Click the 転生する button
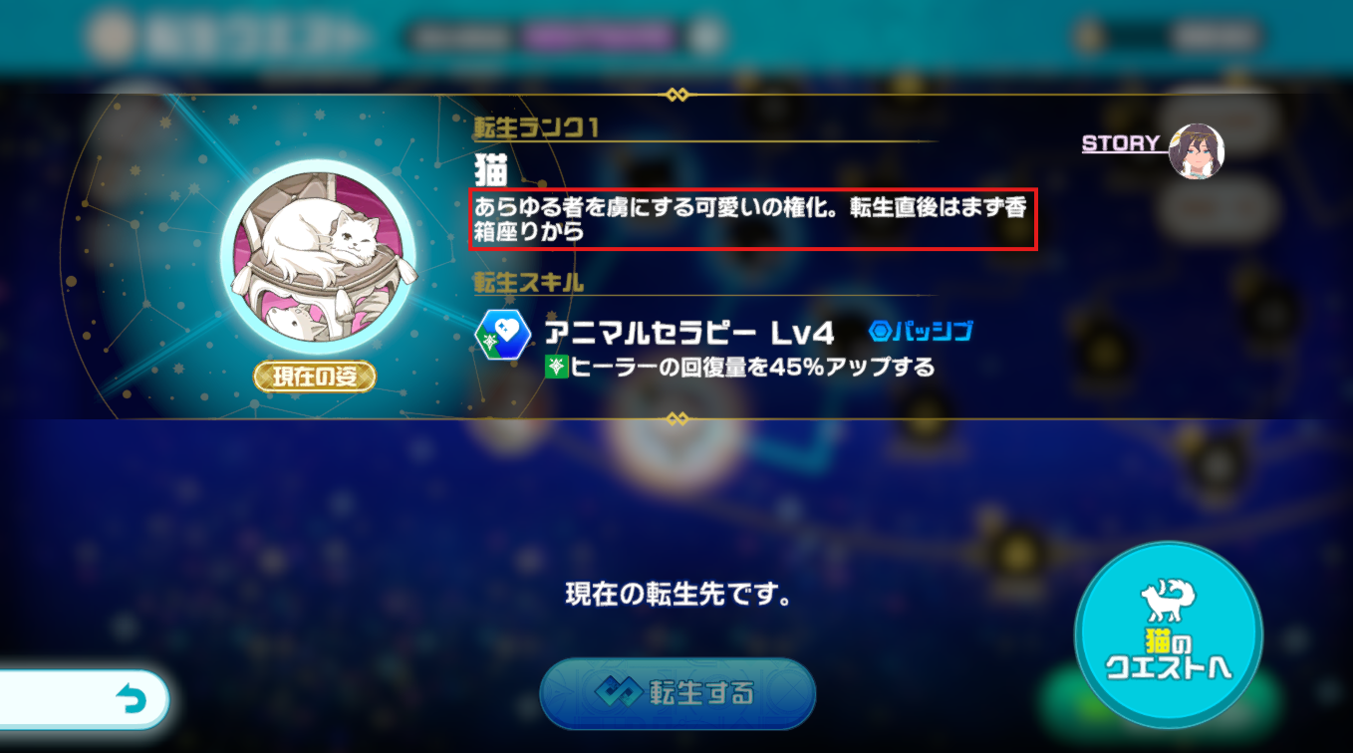This screenshot has height=753, width=1353. (677, 693)
